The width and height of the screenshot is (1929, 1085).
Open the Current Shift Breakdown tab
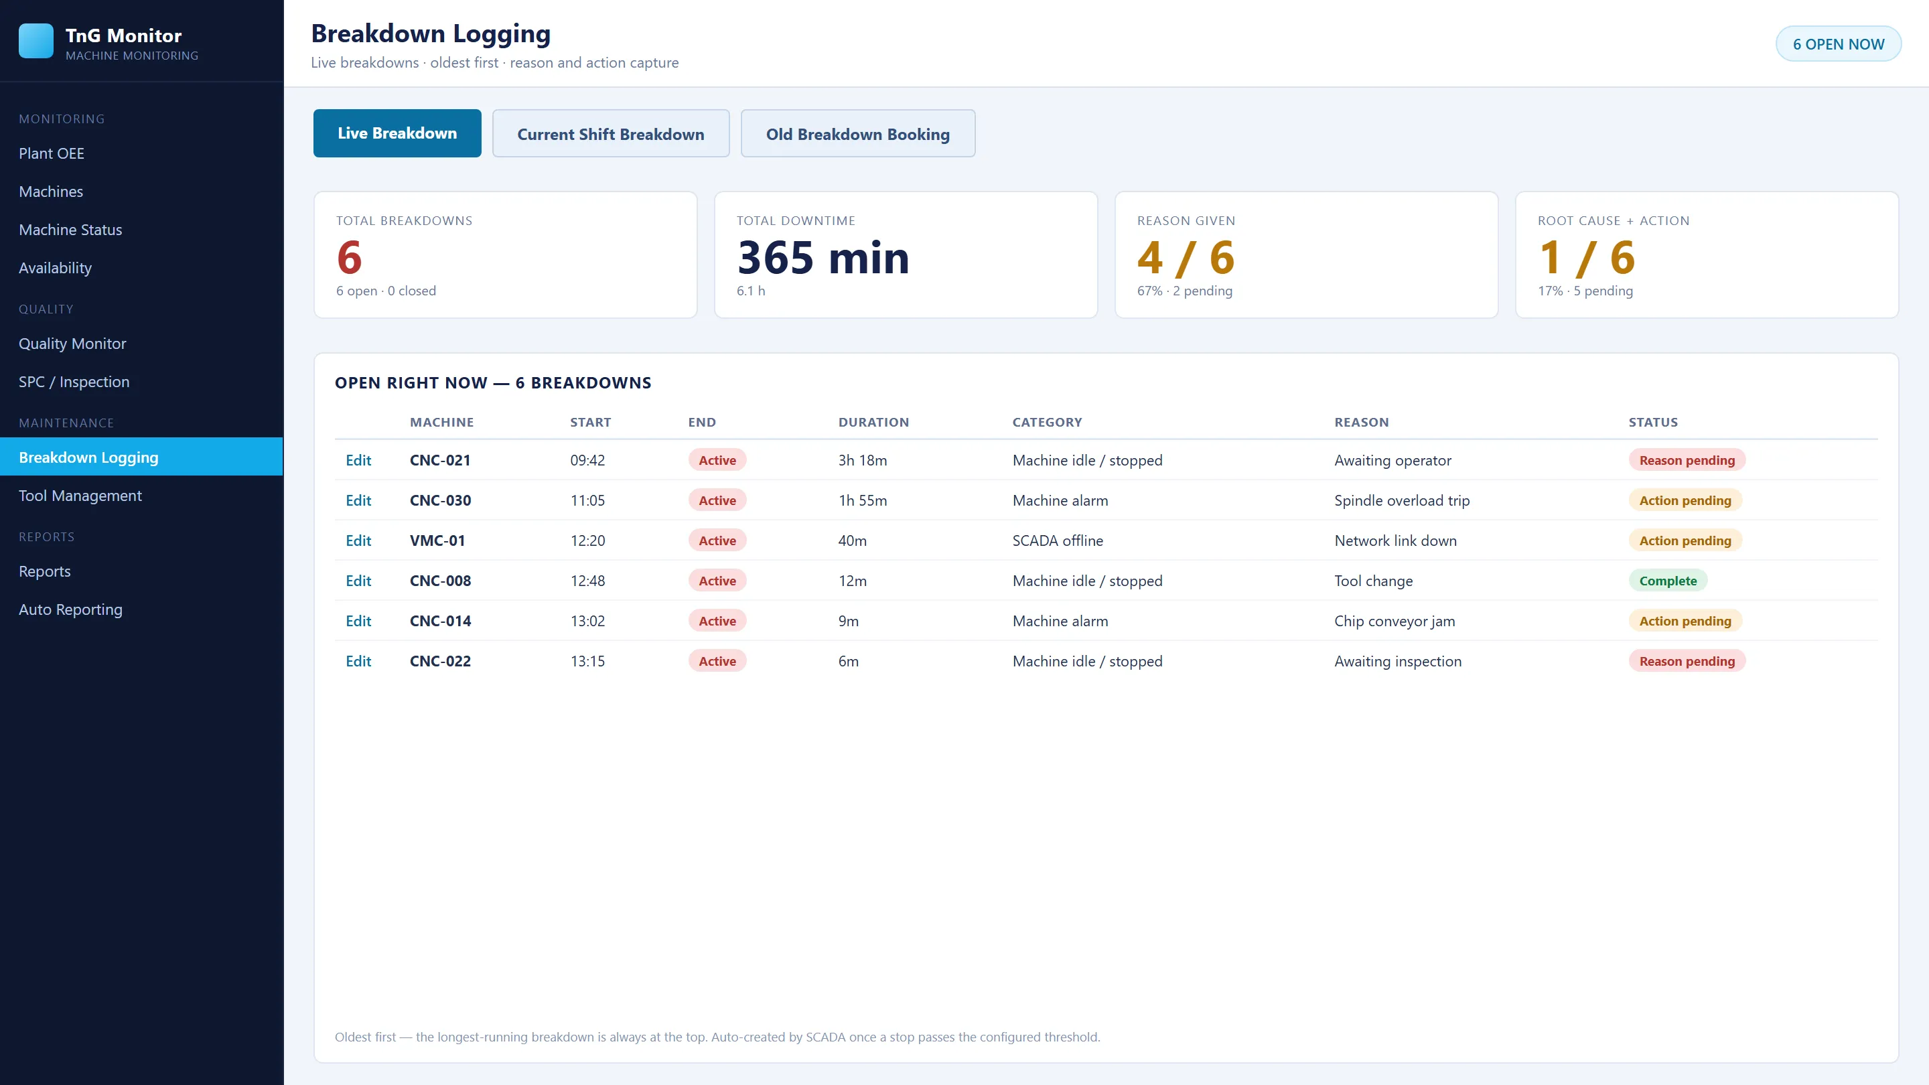(x=610, y=133)
